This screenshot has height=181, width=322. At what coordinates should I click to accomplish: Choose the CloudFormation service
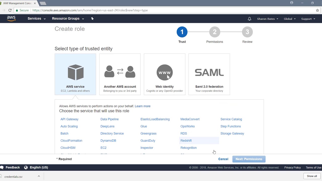[71, 141]
